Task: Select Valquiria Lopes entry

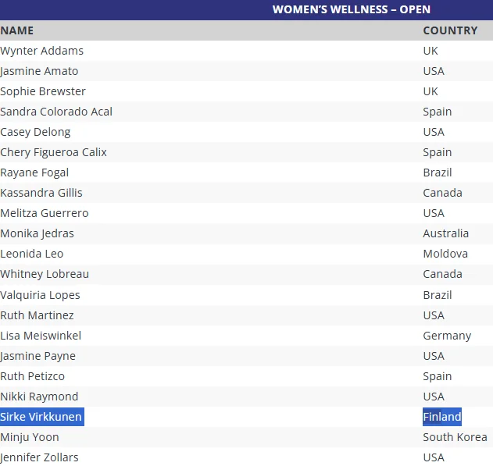Action: [x=40, y=295]
